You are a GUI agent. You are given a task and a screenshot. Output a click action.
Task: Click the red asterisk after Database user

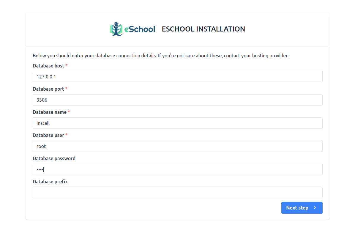[66, 135]
